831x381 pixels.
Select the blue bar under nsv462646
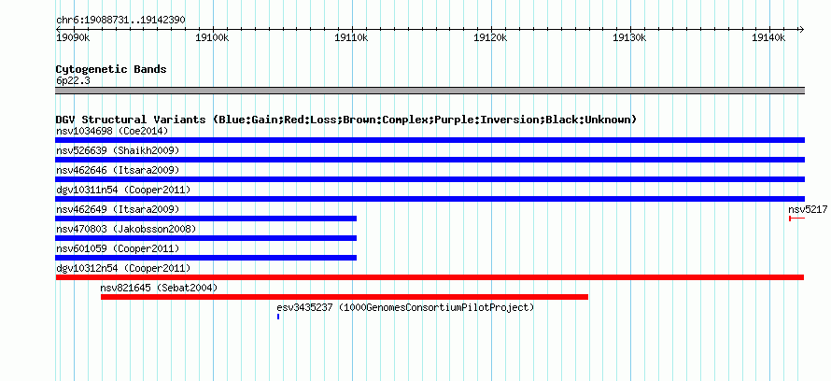pos(430,179)
